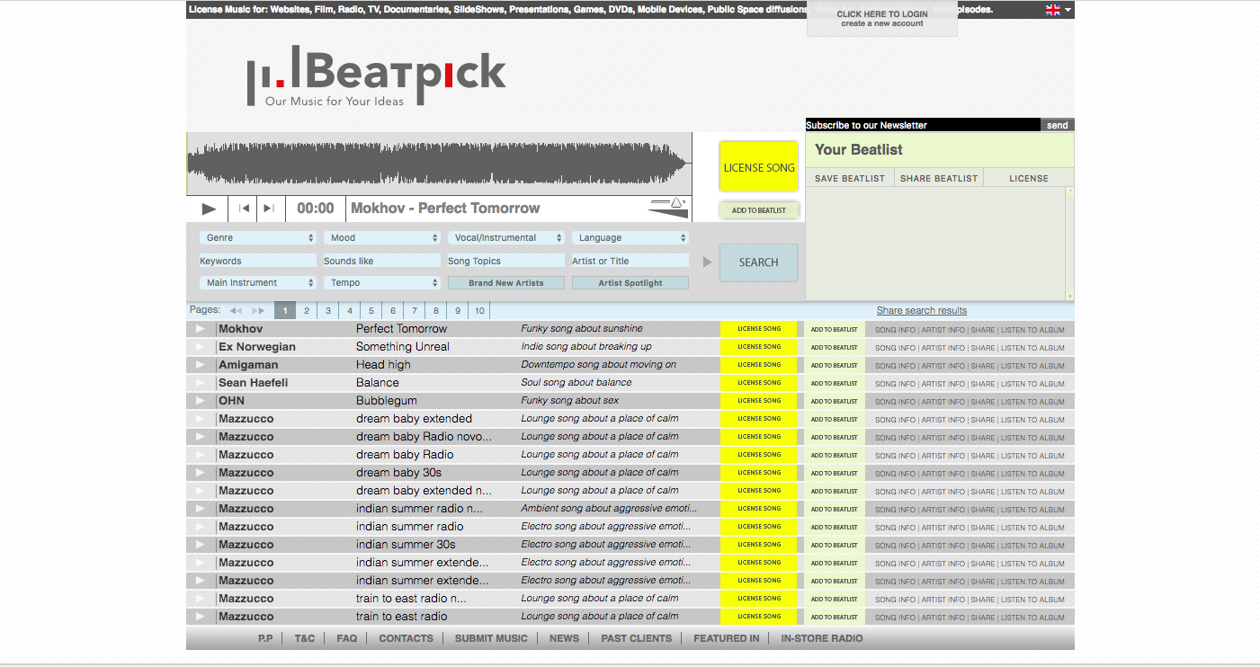1260x667 pixels.
Task: Click the Subscribe to our Newsletter field
Action: click(923, 125)
